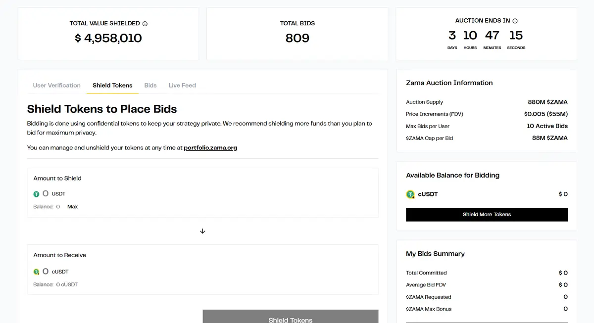The height and width of the screenshot is (323, 594).
Task: Open the Live Feed tab
Action: tap(182, 85)
